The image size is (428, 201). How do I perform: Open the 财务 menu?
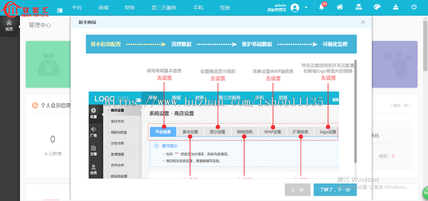[129, 8]
